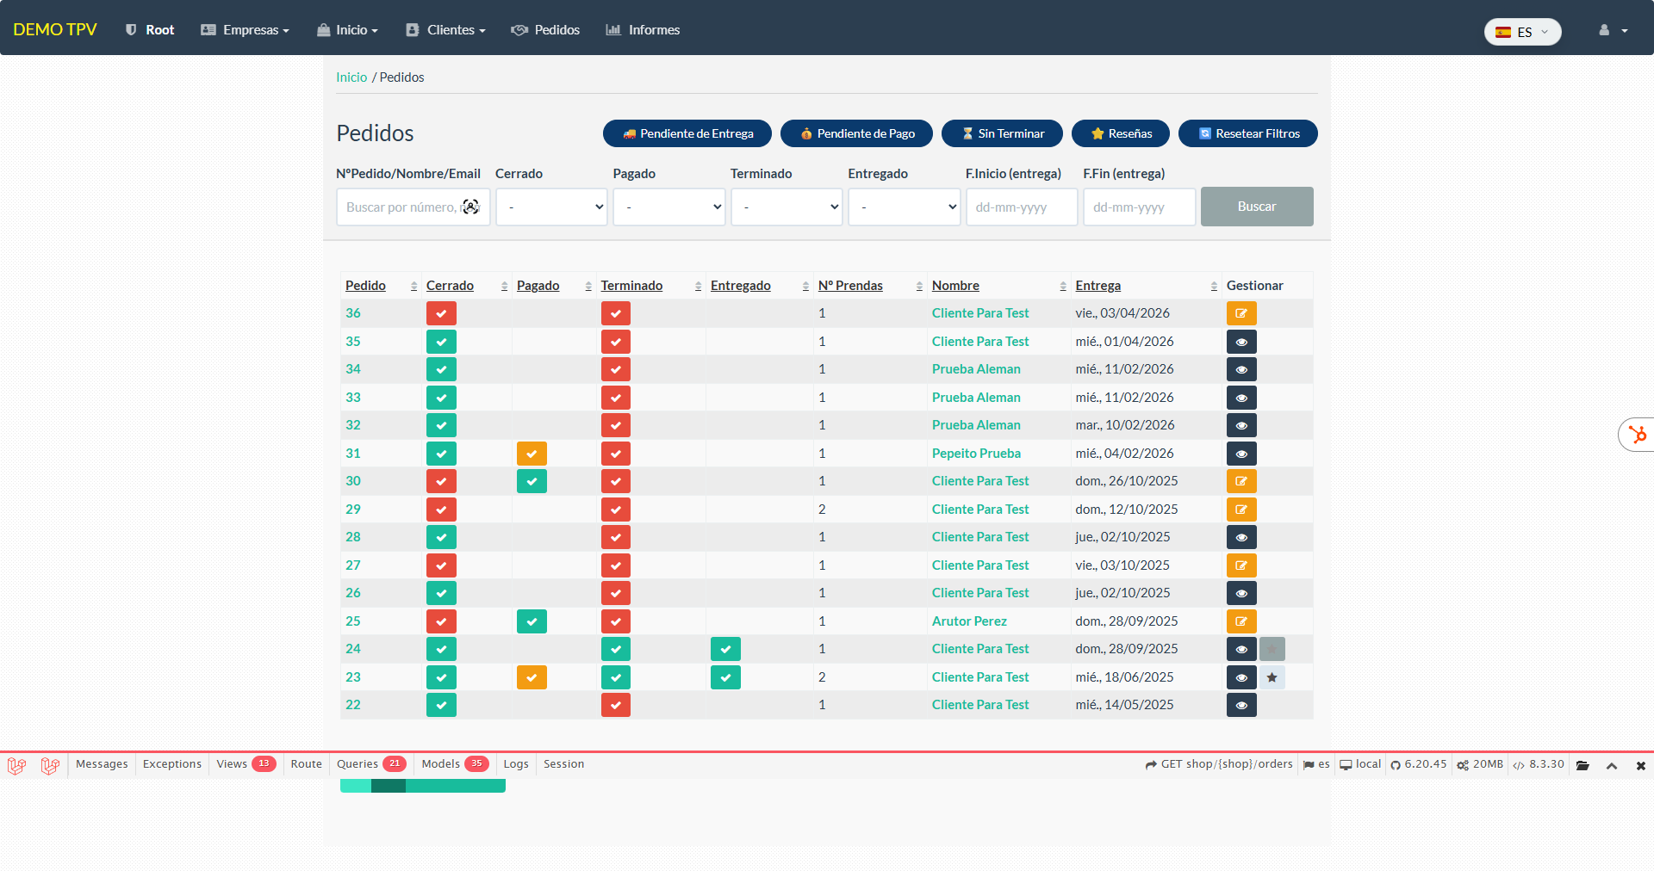Open the Cerrado filter dropdown
Screen dimensions: 1654x871
[551, 207]
